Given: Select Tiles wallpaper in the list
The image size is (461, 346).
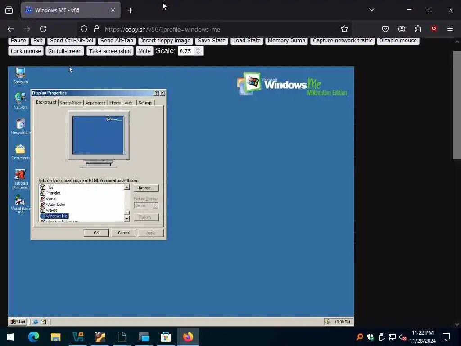Looking at the screenshot, I should point(50,187).
